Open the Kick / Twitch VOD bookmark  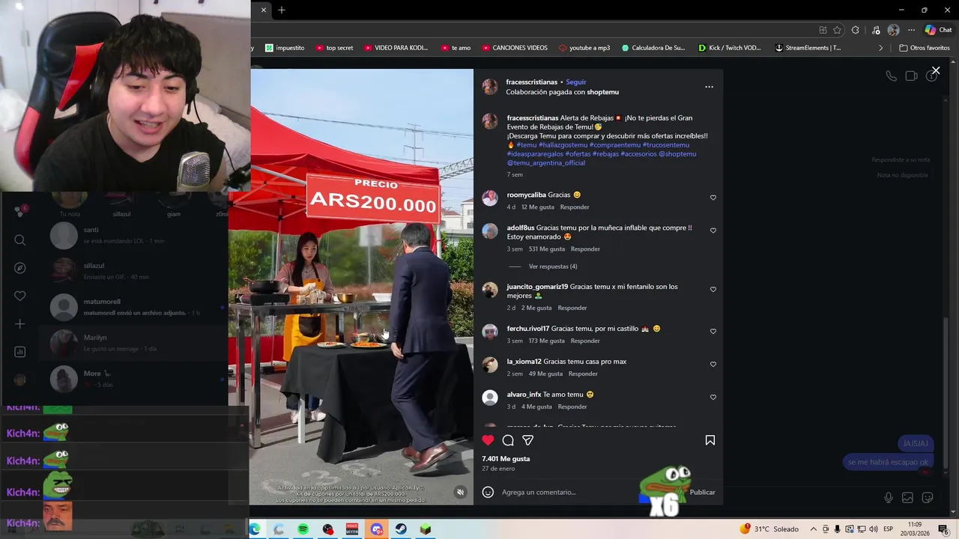click(x=729, y=48)
